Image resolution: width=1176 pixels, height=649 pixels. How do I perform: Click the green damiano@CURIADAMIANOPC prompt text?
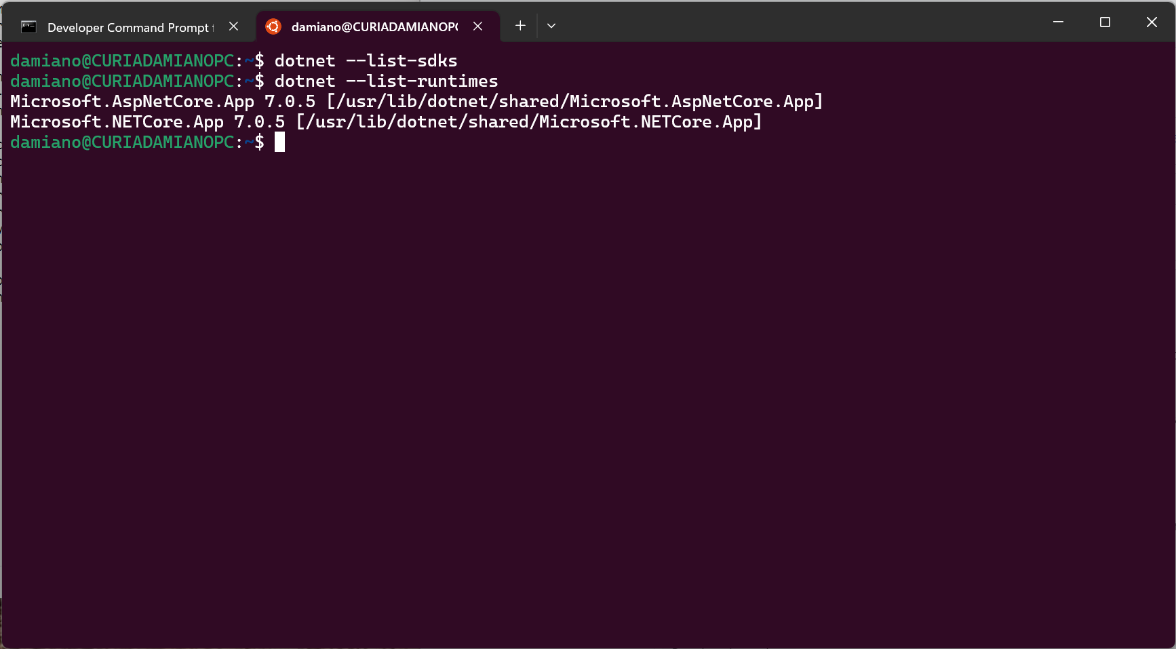tap(122, 142)
